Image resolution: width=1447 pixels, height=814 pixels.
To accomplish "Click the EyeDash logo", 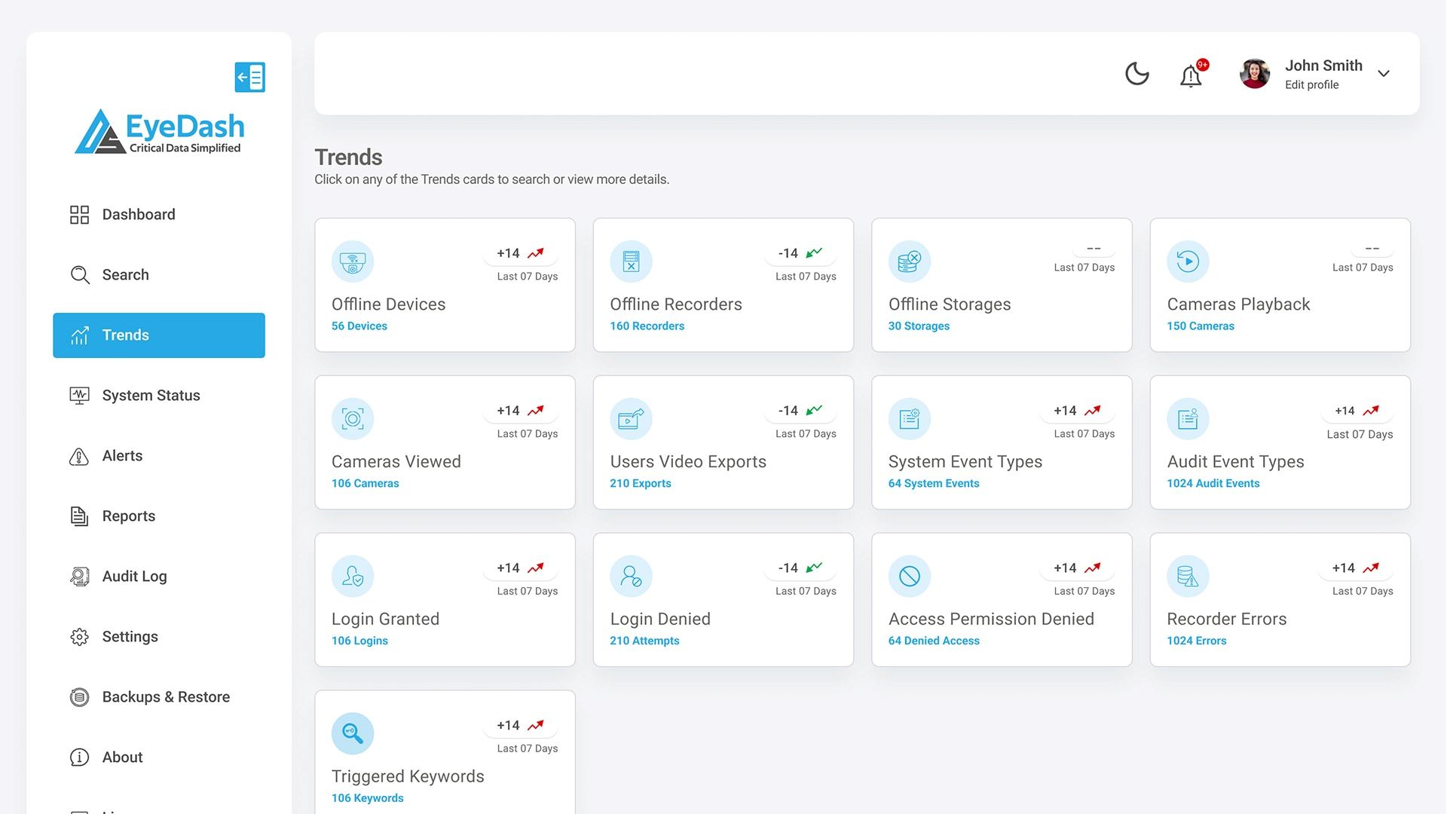I will 159,132.
